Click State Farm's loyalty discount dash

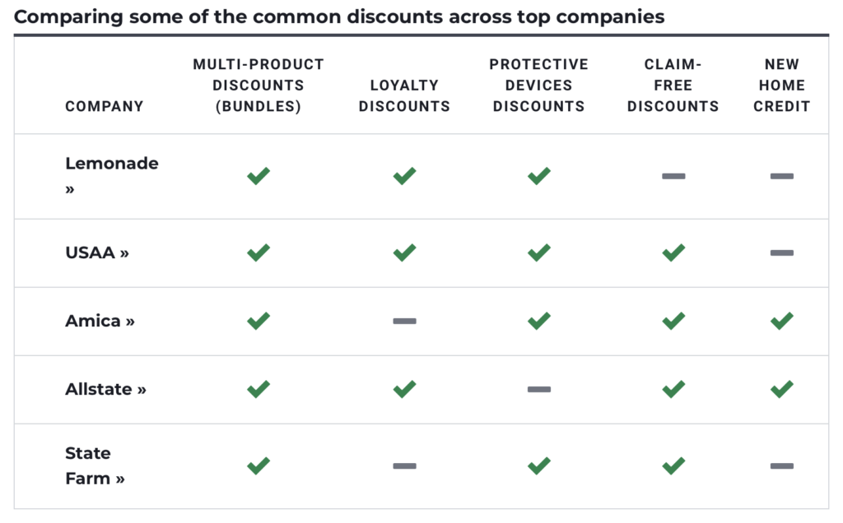point(404,466)
